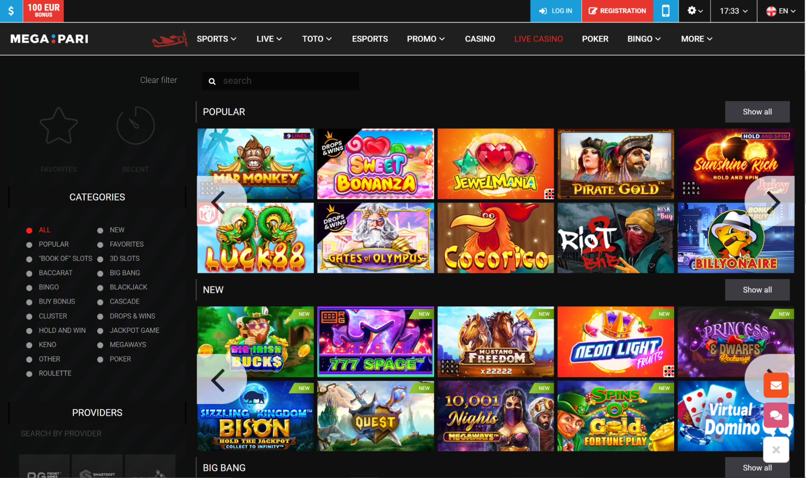Image resolution: width=806 pixels, height=478 pixels.
Task: Close the floating contact widget
Action: click(x=776, y=450)
